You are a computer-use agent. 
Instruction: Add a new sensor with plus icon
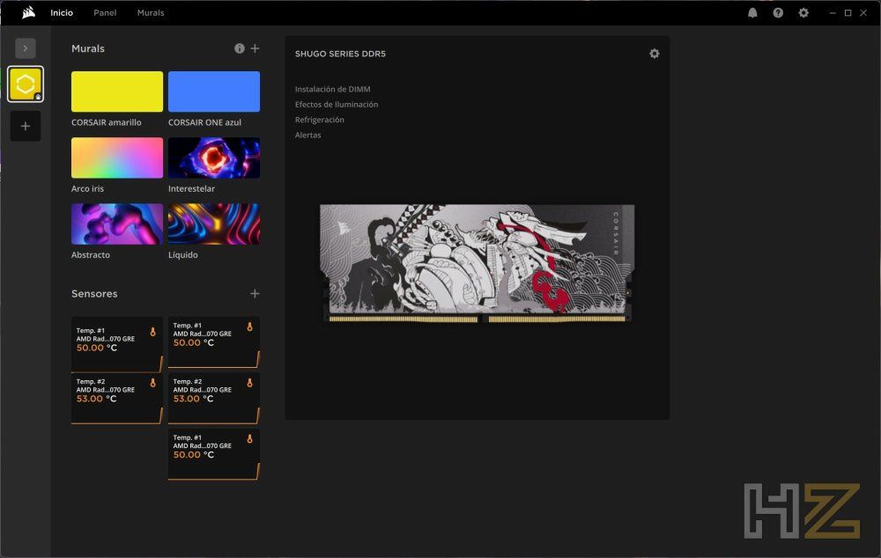pyautogui.click(x=255, y=294)
